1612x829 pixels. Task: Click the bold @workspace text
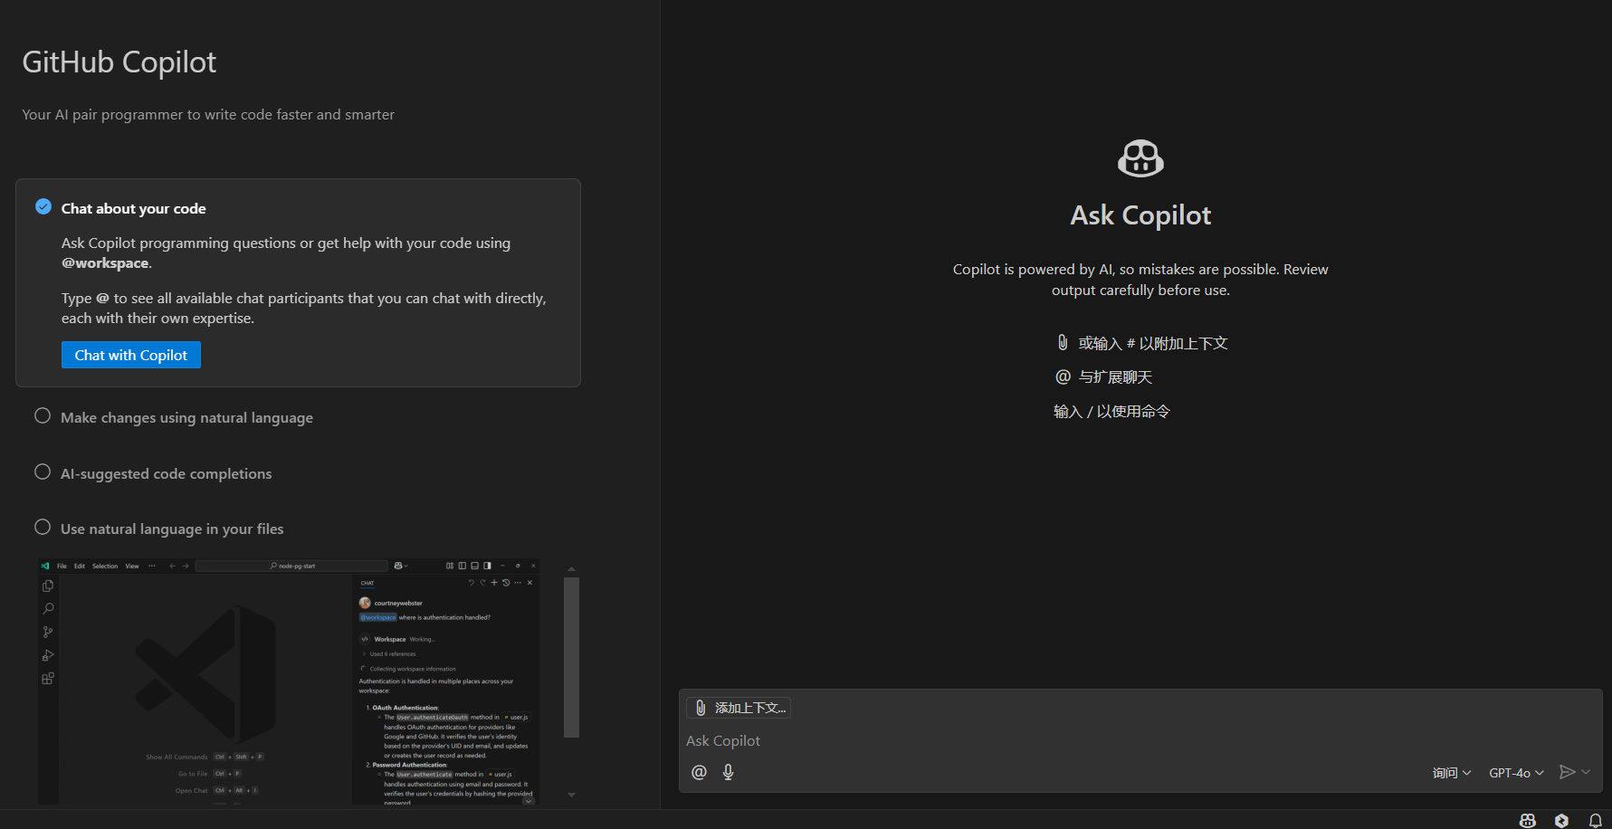coord(105,263)
